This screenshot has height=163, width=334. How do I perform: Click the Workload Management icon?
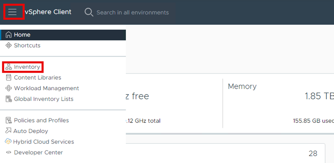coord(9,88)
